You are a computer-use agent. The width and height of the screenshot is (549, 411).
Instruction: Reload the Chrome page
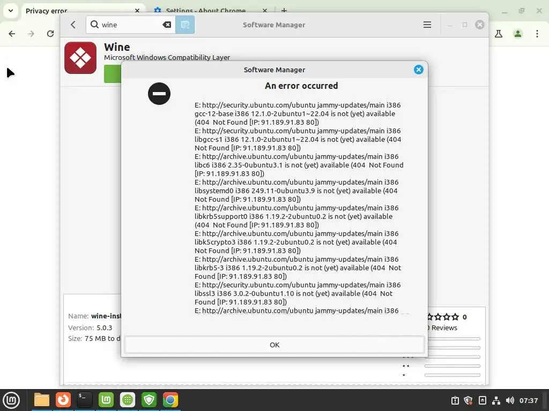(50, 34)
